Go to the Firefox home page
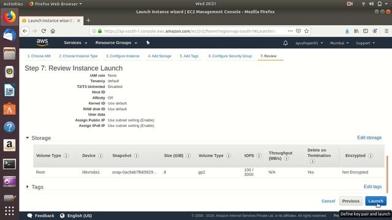 (x=53, y=31)
